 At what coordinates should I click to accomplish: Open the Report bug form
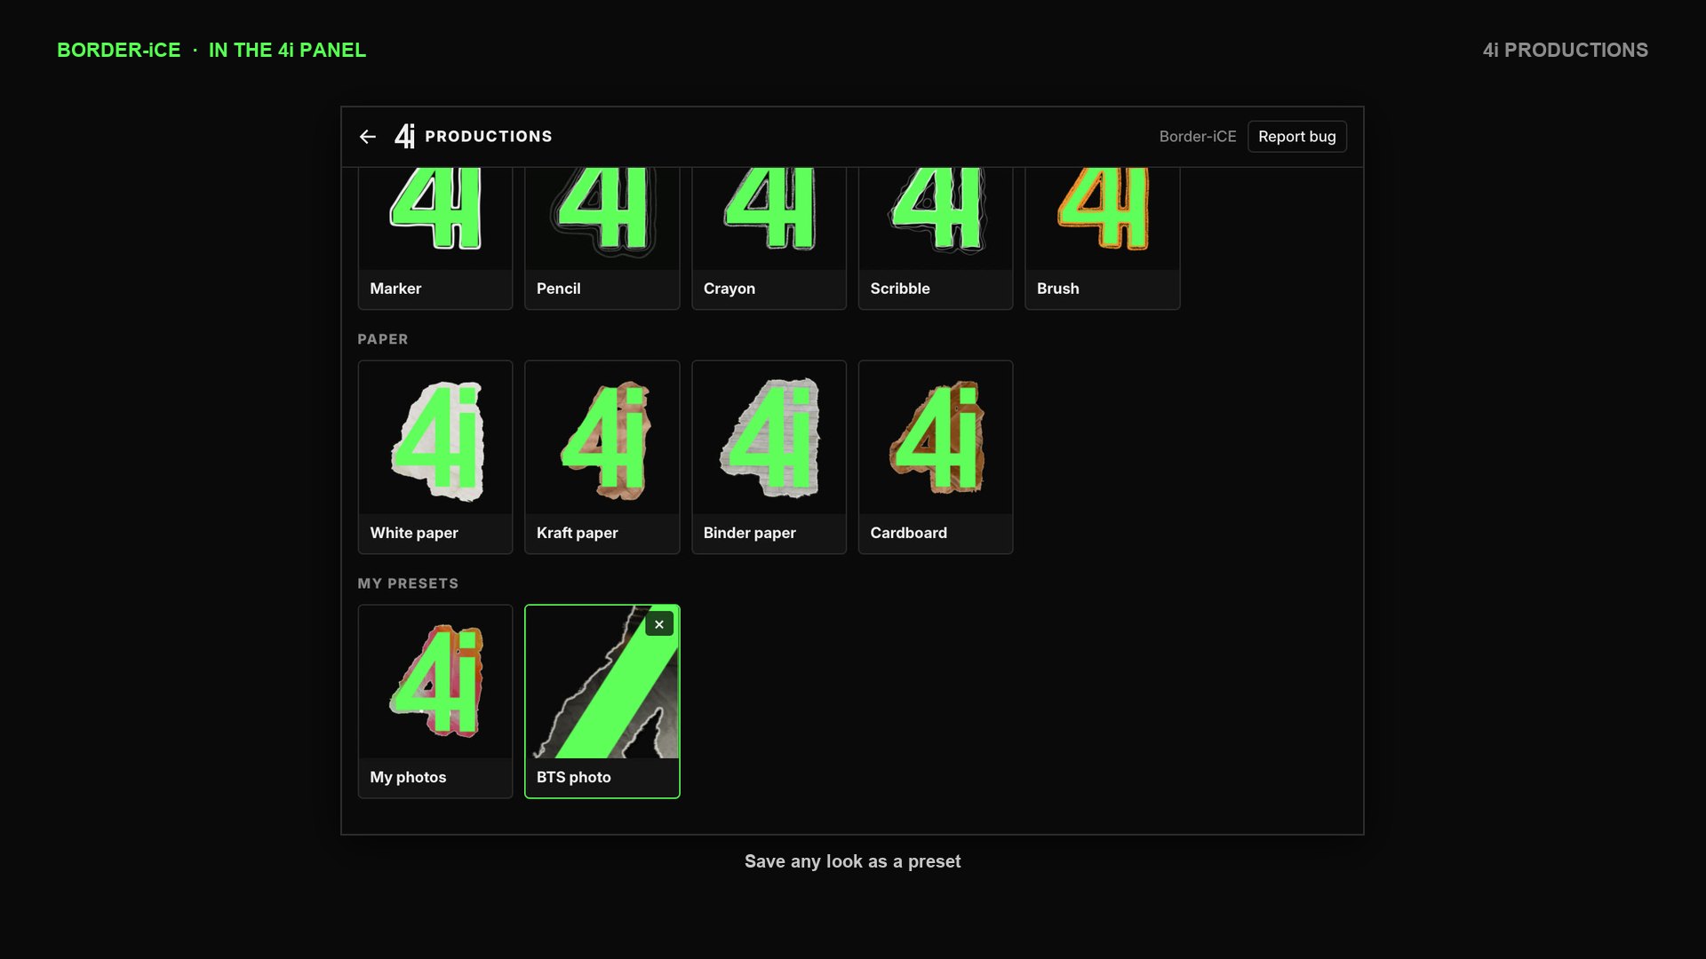tap(1296, 137)
